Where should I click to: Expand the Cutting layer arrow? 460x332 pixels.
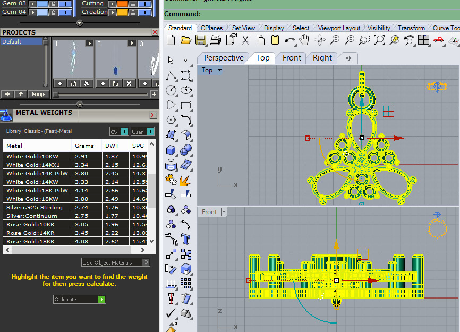pyautogui.click(x=113, y=4)
